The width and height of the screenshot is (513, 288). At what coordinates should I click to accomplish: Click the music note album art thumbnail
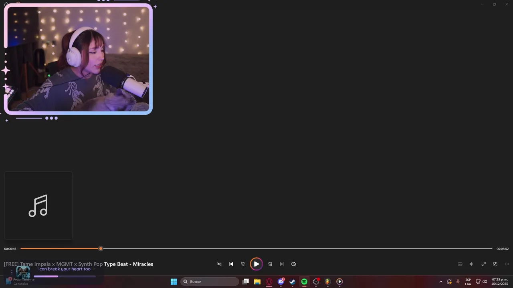[x=38, y=206]
